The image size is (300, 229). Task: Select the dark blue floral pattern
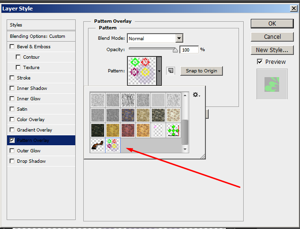[x=128, y=115]
